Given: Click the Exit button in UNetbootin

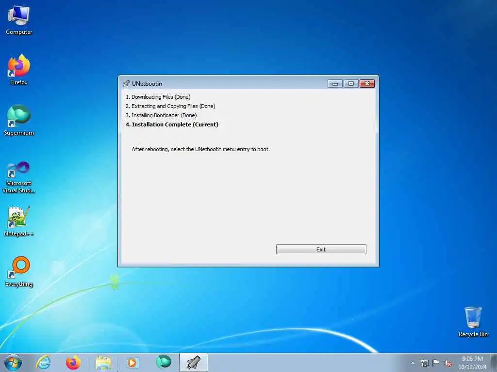Looking at the screenshot, I should coord(321,249).
